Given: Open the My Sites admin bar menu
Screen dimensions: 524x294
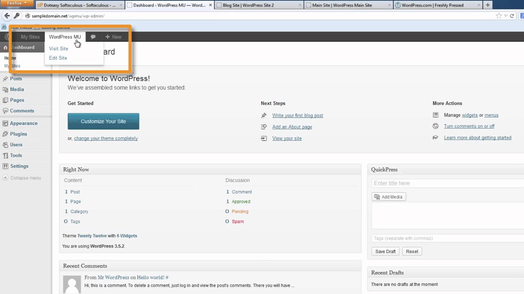Looking at the screenshot, I should [x=30, y=37].
